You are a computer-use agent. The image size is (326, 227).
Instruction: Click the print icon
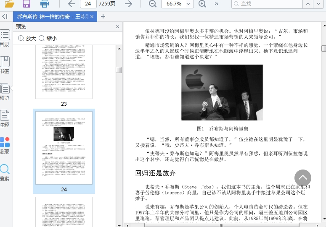[44, 4]
